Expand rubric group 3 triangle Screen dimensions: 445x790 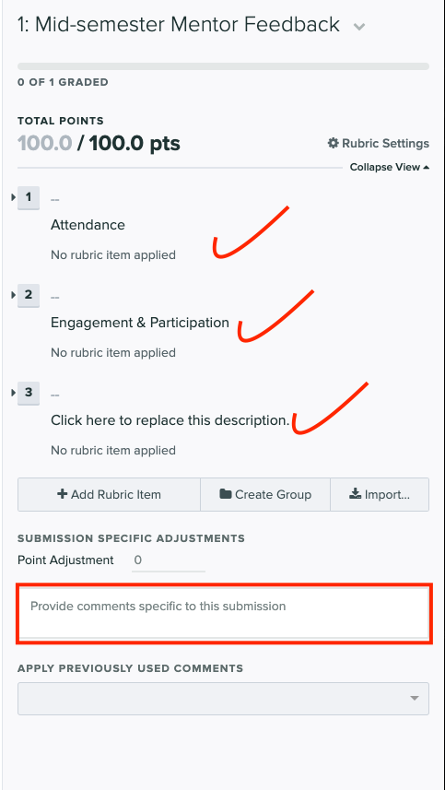tap(14, 393)
